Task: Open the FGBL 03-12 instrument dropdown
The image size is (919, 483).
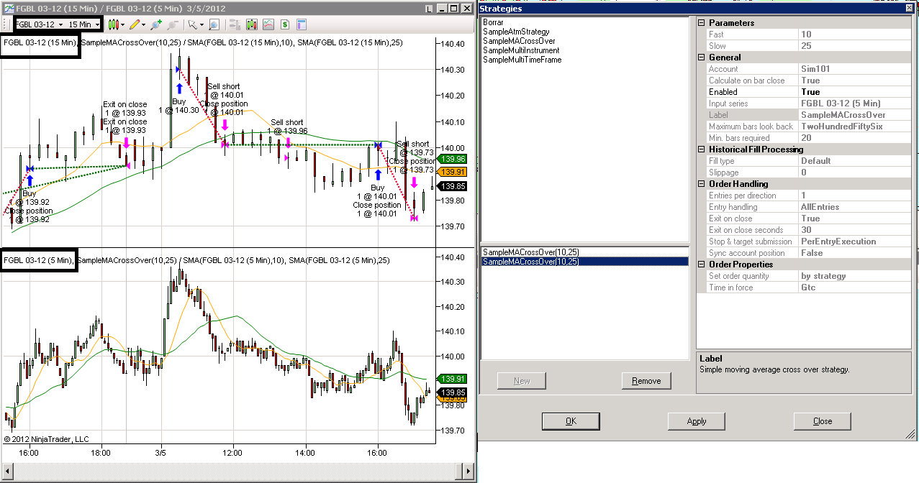Action: click(x=39, y=24)
